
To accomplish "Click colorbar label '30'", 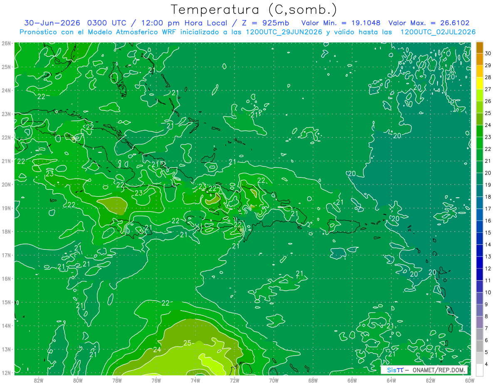I will click(x=488, y=53).
